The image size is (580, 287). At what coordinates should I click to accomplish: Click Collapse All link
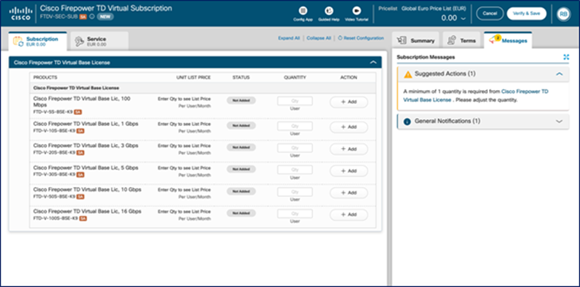coord(319,38)
